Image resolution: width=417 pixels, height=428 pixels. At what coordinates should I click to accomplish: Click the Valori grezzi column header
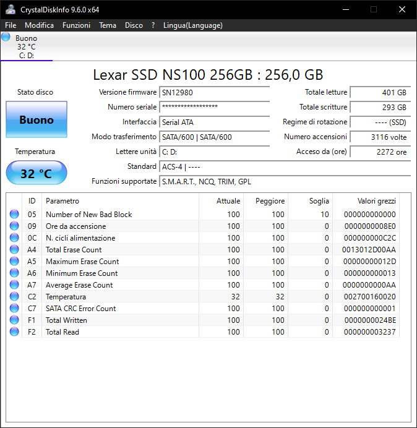pos(366,201)
